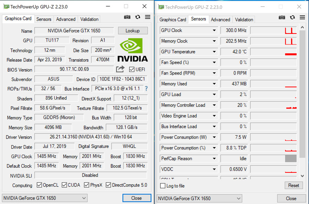The width and height of the screenshot is (309, 204).
Task: Click Close button in left window
Action: coord(137,198)
